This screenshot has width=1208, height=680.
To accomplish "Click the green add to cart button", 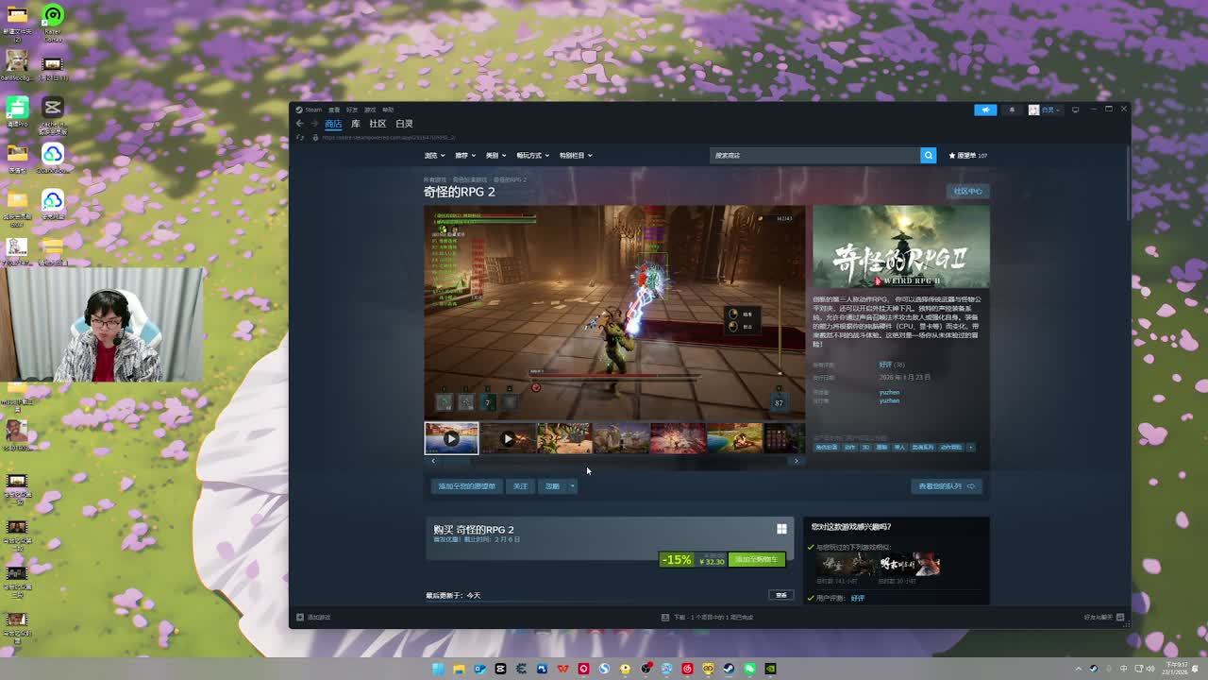I will click(x=756, y=559).
